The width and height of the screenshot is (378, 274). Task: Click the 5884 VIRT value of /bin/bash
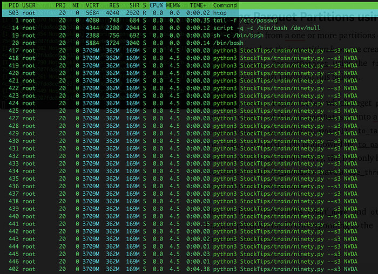pyautogui.click(x=92, y=43)
